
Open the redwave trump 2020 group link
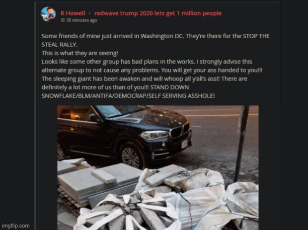coord(158,13)
